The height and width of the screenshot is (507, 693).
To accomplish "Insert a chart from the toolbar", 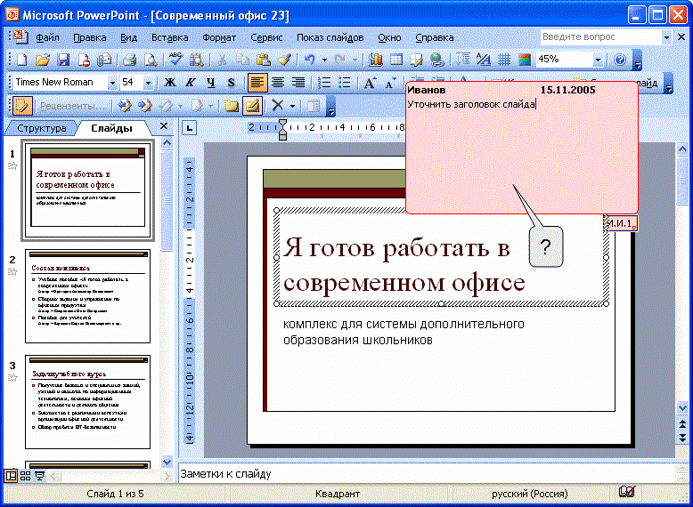I will tap(376, 60).
